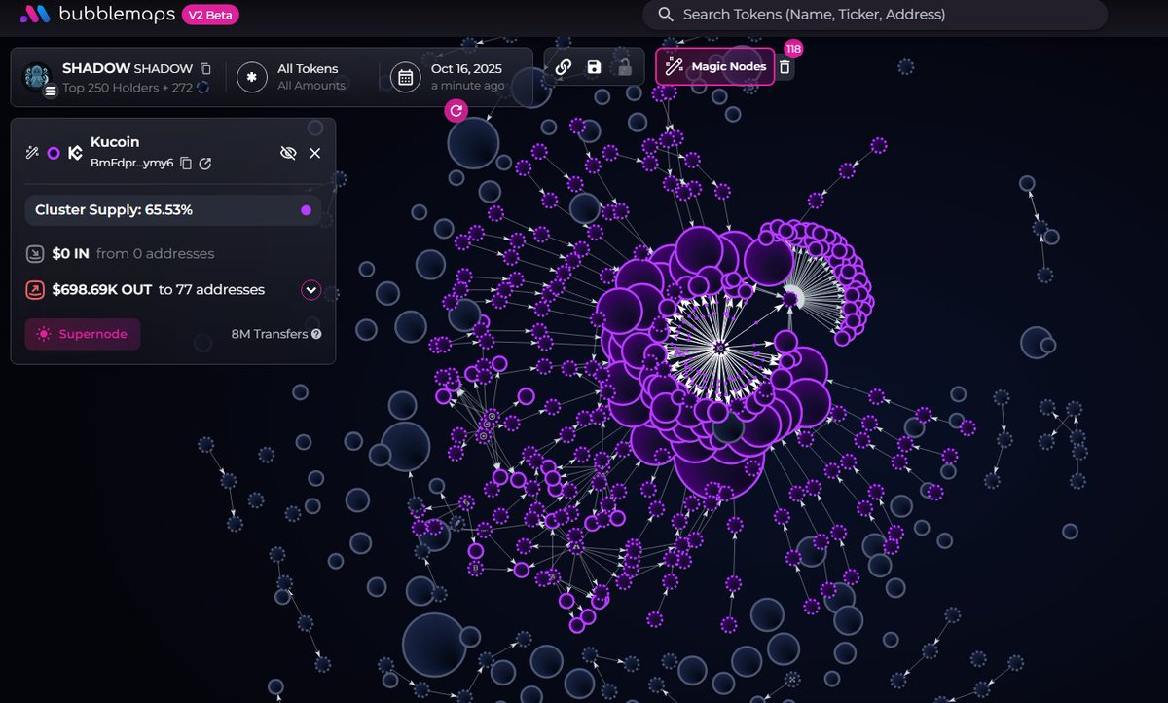Open the Top 250 Holders list menu
The height and width of the screenshot is (703, 1168).
50,91
